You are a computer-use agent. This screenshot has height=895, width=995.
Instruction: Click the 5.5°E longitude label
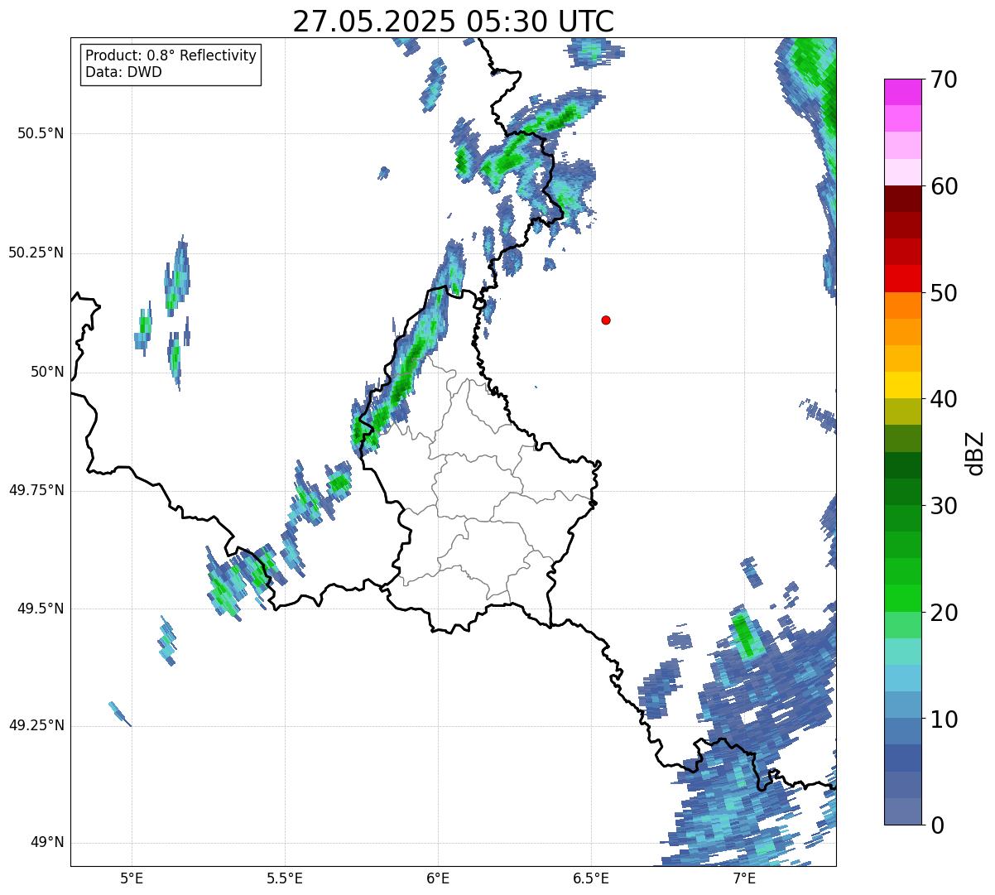285,878
